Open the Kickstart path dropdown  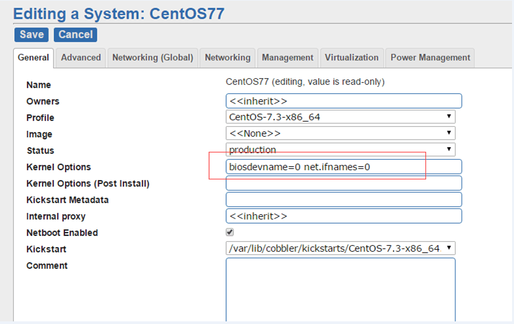(x=340, y=248)
